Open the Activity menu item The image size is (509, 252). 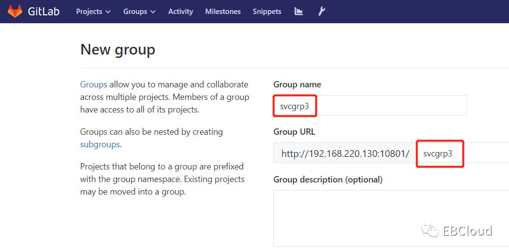(180, 12)
